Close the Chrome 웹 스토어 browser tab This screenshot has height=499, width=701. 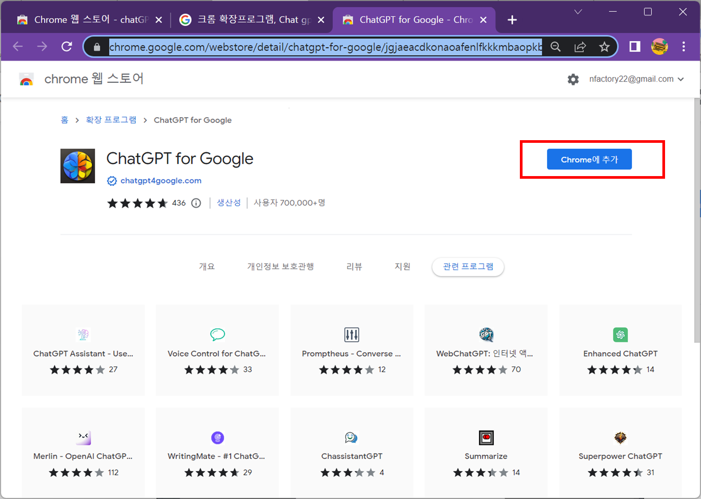(158, 20)
